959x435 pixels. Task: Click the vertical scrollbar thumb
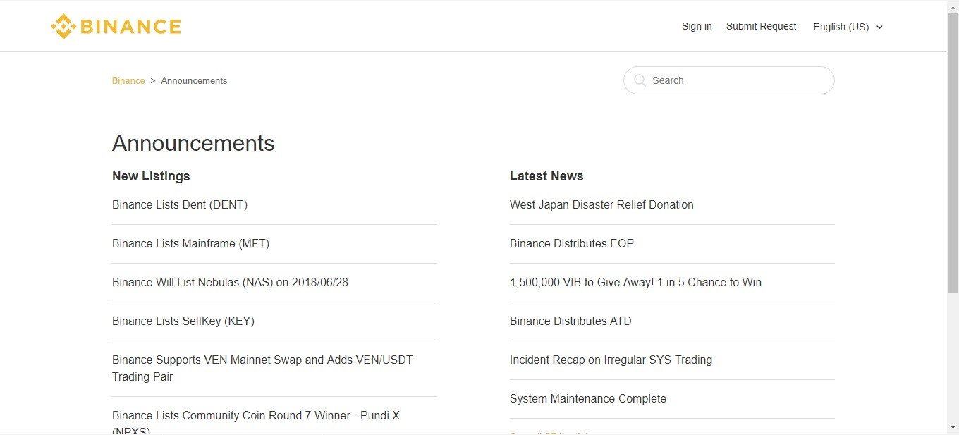(x=953, y=153)
